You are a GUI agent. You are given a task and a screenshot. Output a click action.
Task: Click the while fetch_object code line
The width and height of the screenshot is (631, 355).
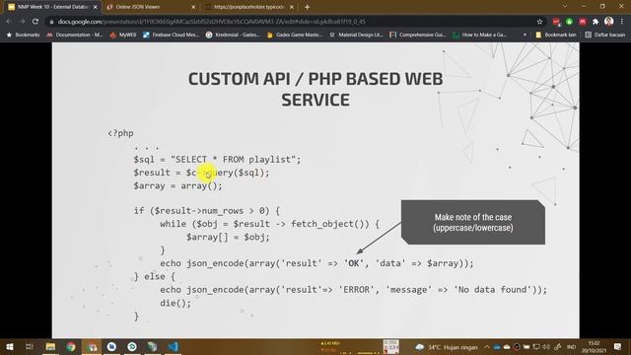click(x=269, y=224)
